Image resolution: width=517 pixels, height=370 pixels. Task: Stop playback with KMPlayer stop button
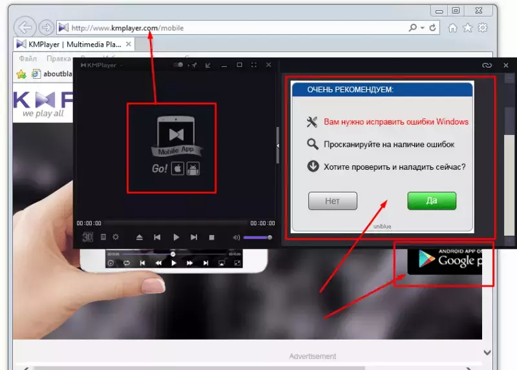tap(212, 237)
